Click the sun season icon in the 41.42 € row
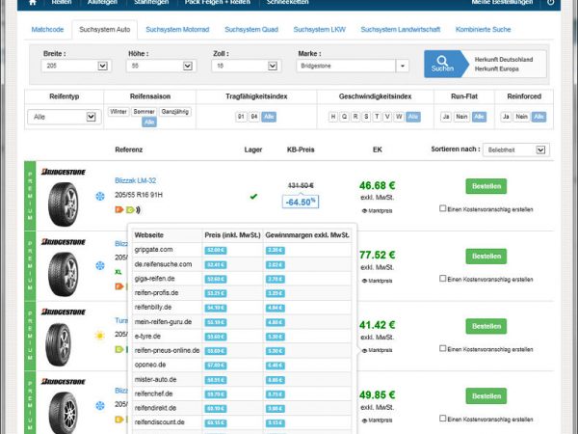This screenshot has width=578, height=434. [x=99, y=336]
